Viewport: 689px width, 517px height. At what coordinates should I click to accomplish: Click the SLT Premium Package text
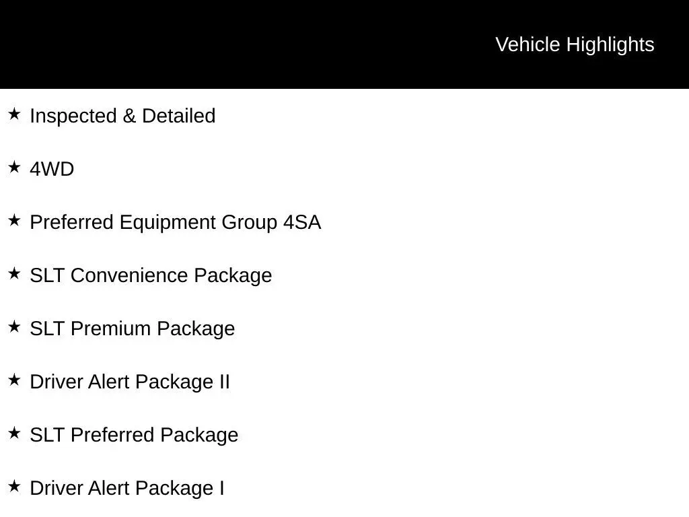[x=133, y=329]
